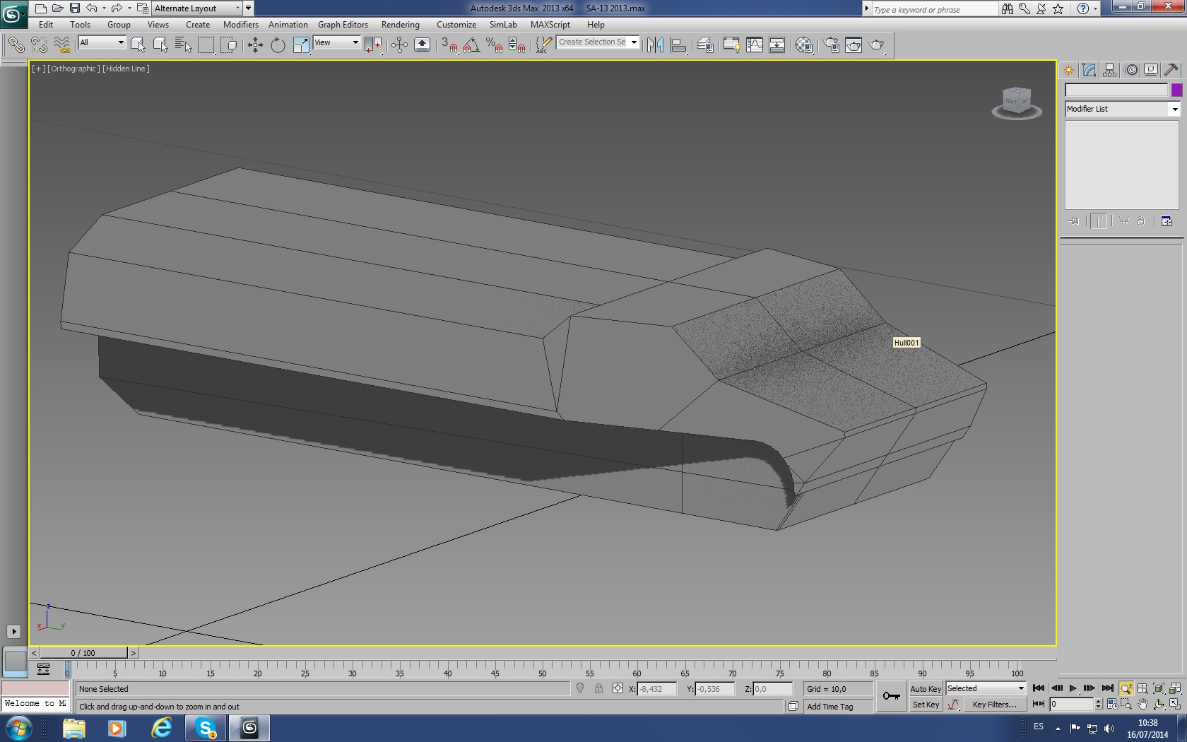Image resolution: width=1187 pixels, height=742 pixels.
Task: Switch to the Hierarchy command panel tab
Action: point(1109,70)
